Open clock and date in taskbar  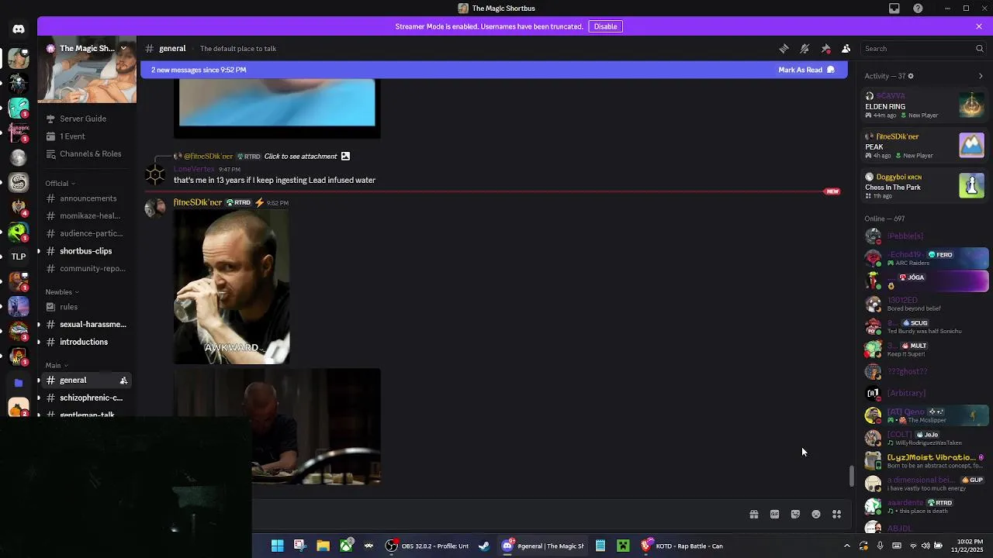967,546
